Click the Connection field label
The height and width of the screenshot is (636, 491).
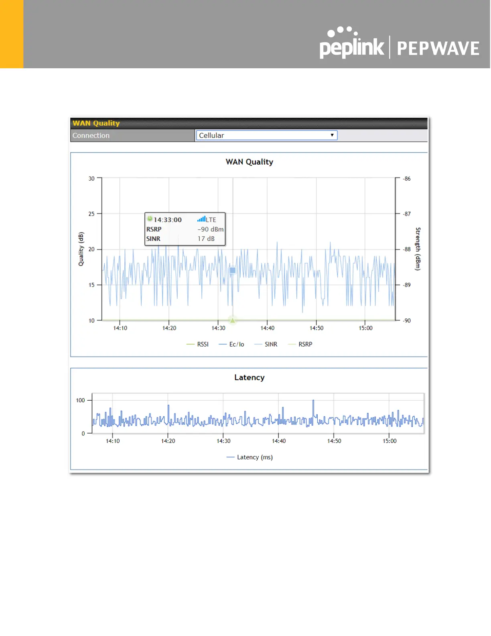pos(91,136)
